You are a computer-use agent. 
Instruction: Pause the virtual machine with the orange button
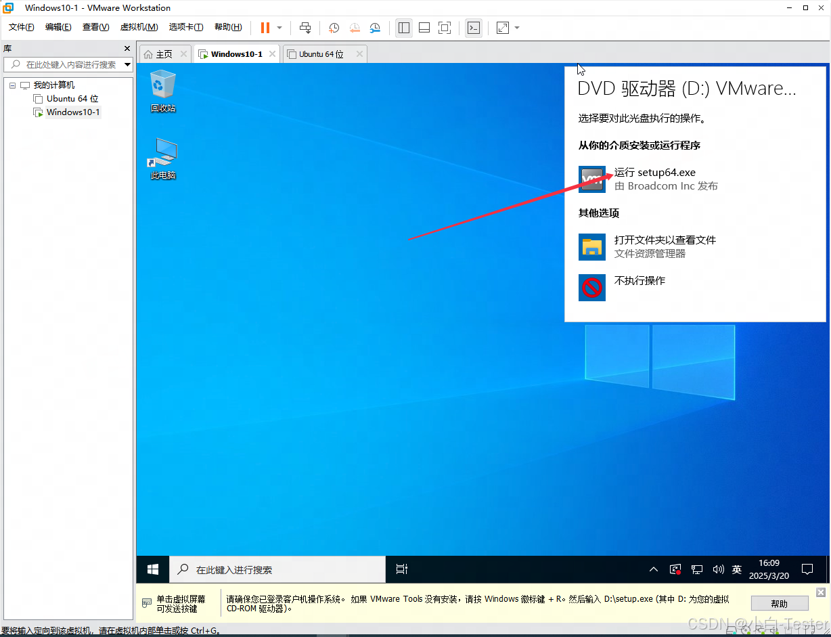click(x=265, y=28)
